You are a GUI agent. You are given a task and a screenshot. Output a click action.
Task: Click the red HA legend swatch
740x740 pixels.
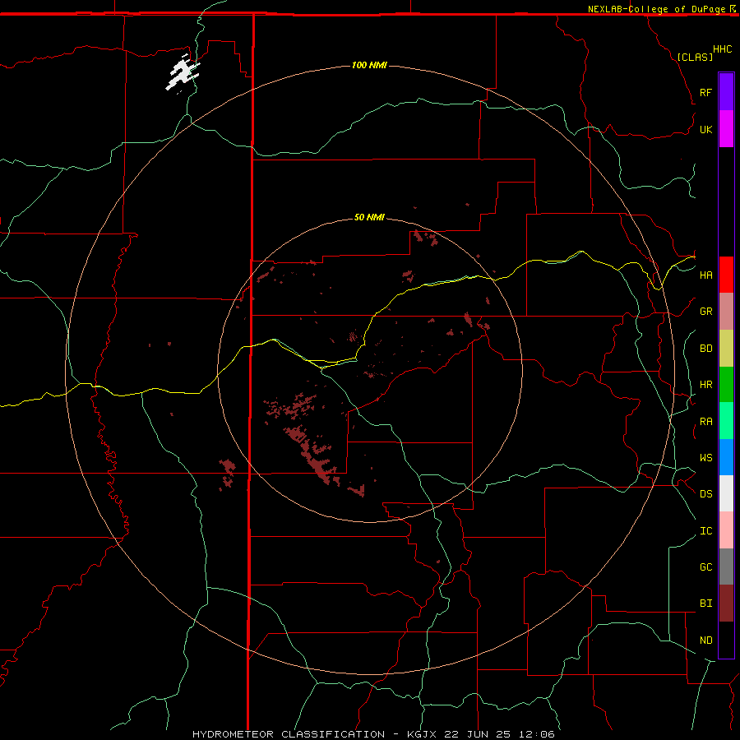726,275
